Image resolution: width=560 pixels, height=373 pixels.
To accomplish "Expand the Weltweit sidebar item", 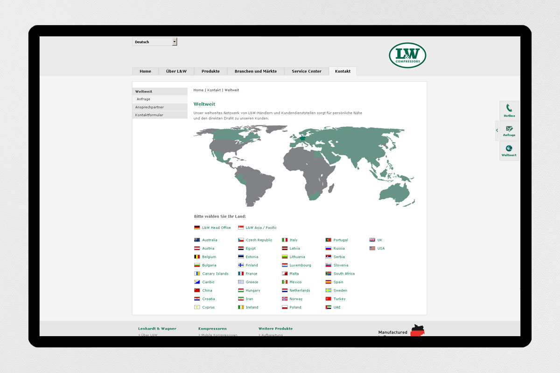I will (x=144, y=91).
